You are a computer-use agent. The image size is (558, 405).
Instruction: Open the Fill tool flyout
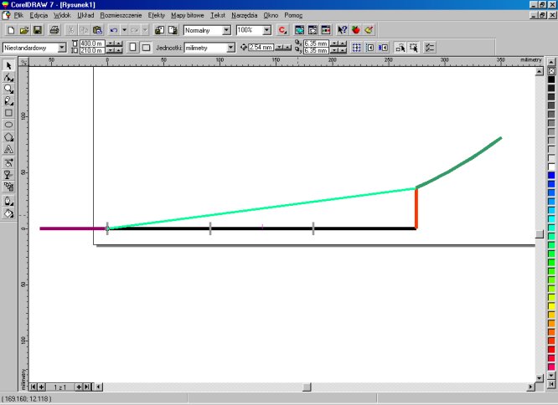(8, 213)
